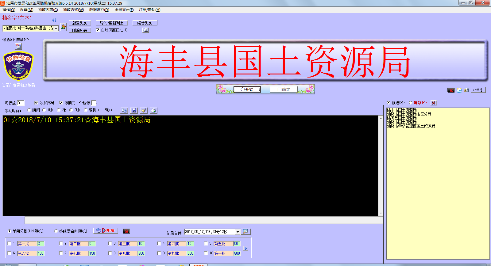Click the alarm clock timer icon
Viewport: 491px width, 266px height.
click(459, 90)
